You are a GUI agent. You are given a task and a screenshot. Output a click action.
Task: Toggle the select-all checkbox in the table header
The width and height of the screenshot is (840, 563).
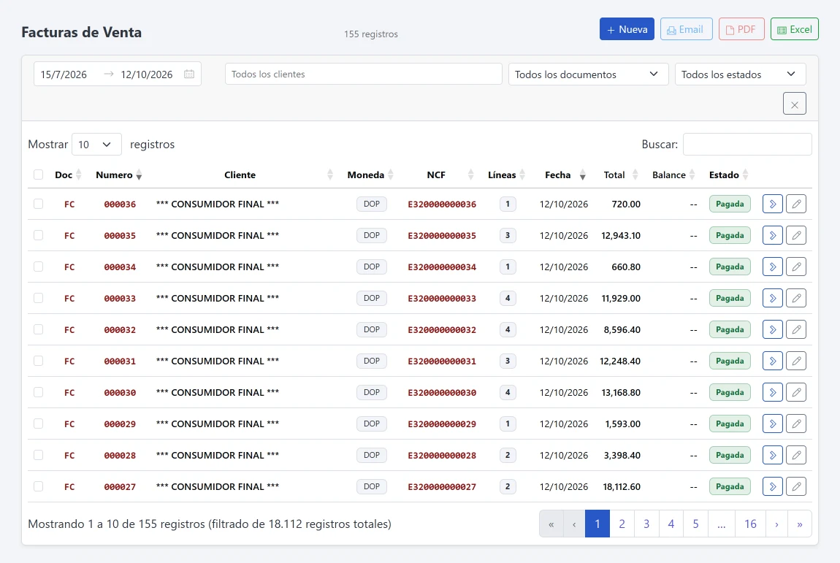[x=38, y=175]
